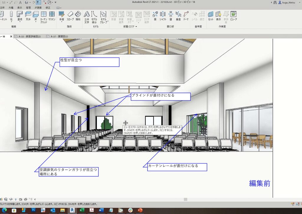Select the 天井 (Ceiling) tool
The width and height of the screenshot is (302, 214).
(x=28, y=15)
